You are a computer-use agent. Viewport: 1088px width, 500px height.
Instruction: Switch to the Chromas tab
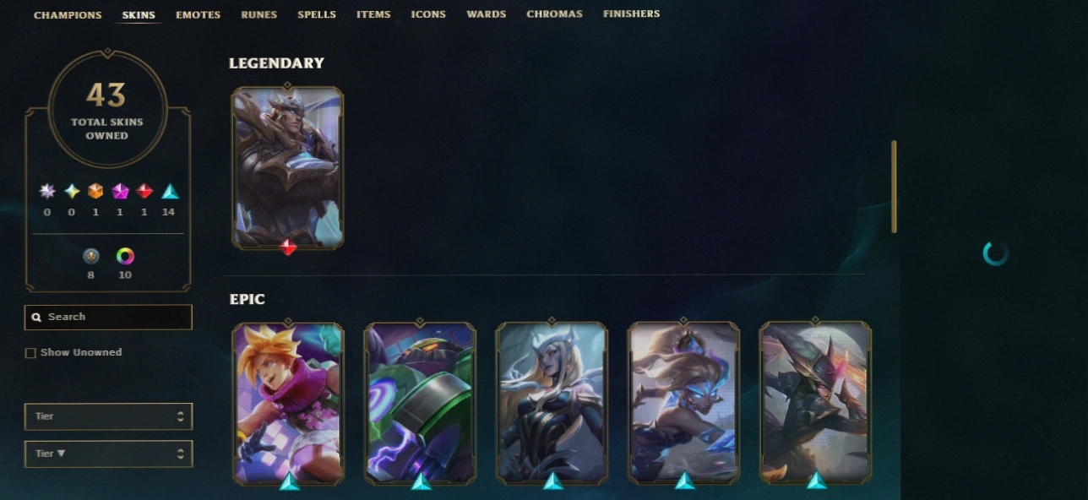(x=554, y=14)
